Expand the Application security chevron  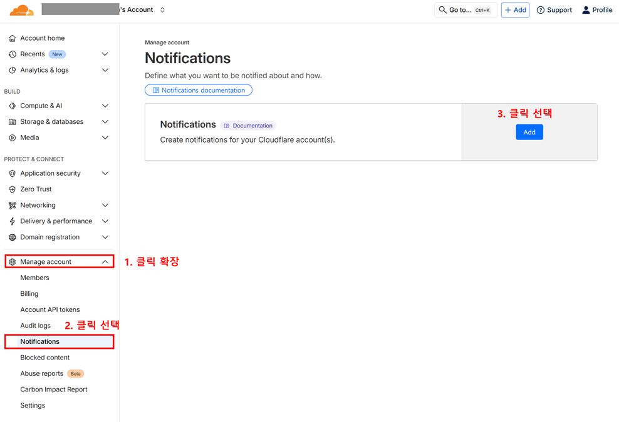click(105, 173)
